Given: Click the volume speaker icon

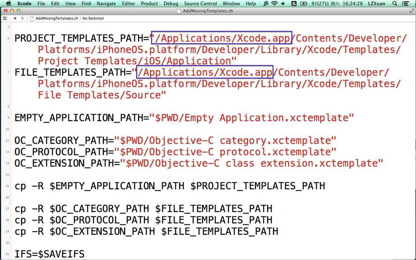Looking at the screenshot, I should coord(284,4).
